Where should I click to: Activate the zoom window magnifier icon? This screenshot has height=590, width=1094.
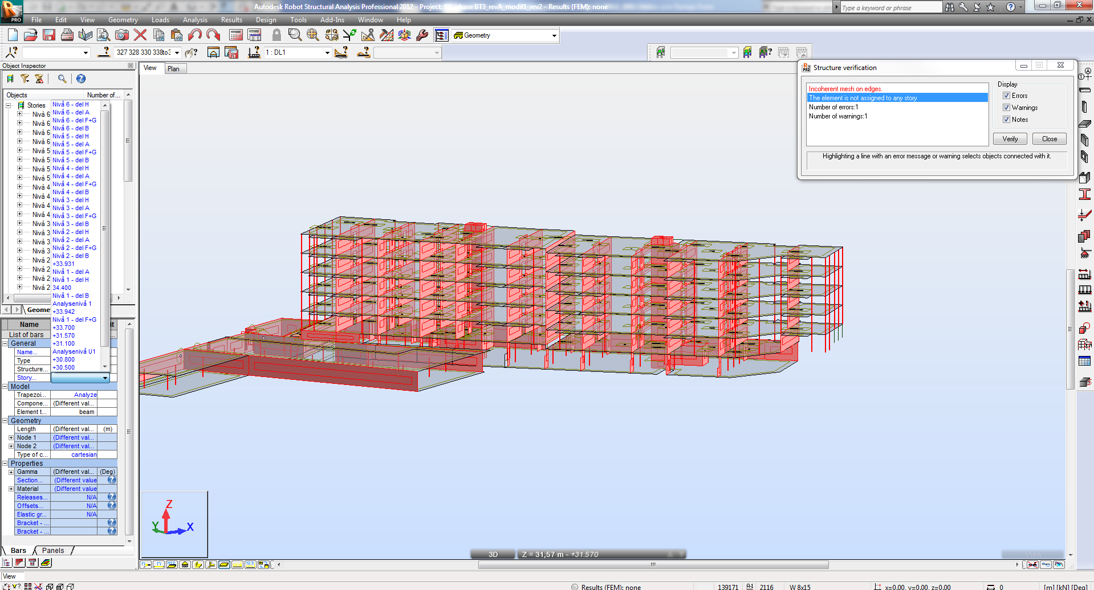pos(295,35)
